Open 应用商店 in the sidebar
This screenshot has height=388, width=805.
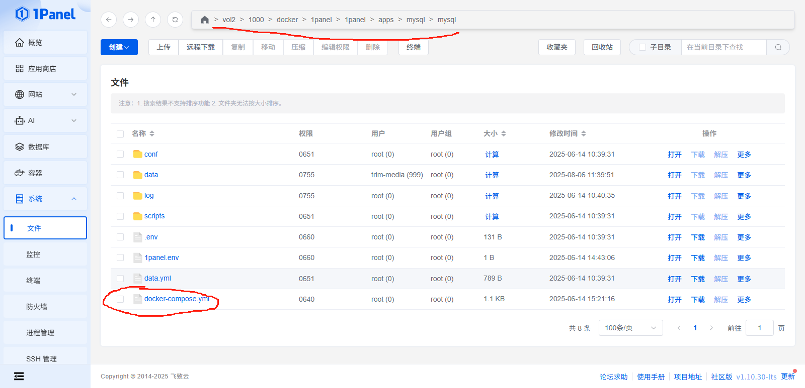pos(45,68)
